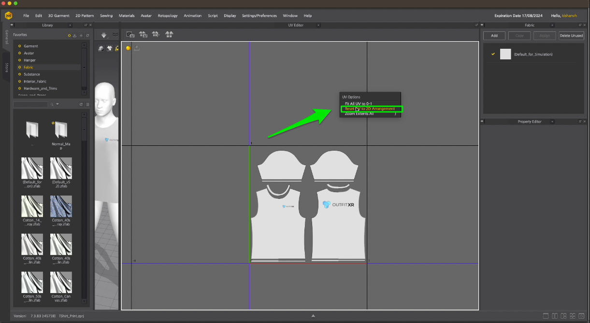Select four-pane grid layout icon
This screenshot has height=323, width=590.
pos(573,316)
